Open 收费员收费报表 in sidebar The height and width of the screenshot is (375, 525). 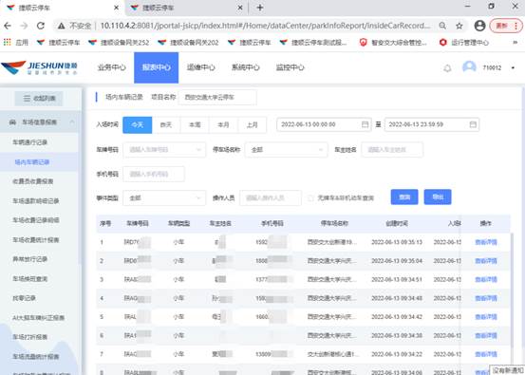coord(33,181)
